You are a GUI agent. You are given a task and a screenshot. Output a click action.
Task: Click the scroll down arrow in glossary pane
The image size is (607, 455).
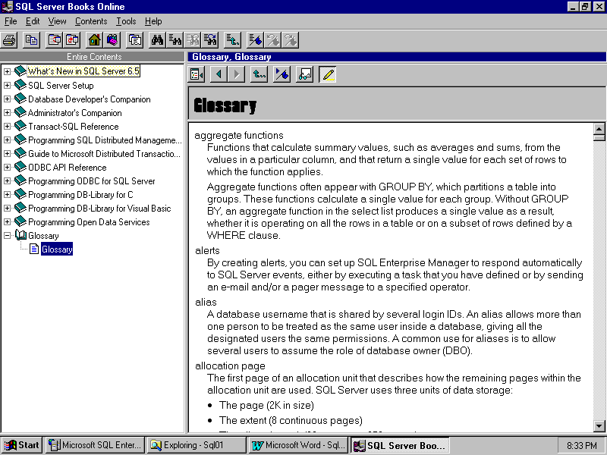click(x=599, y=425)
